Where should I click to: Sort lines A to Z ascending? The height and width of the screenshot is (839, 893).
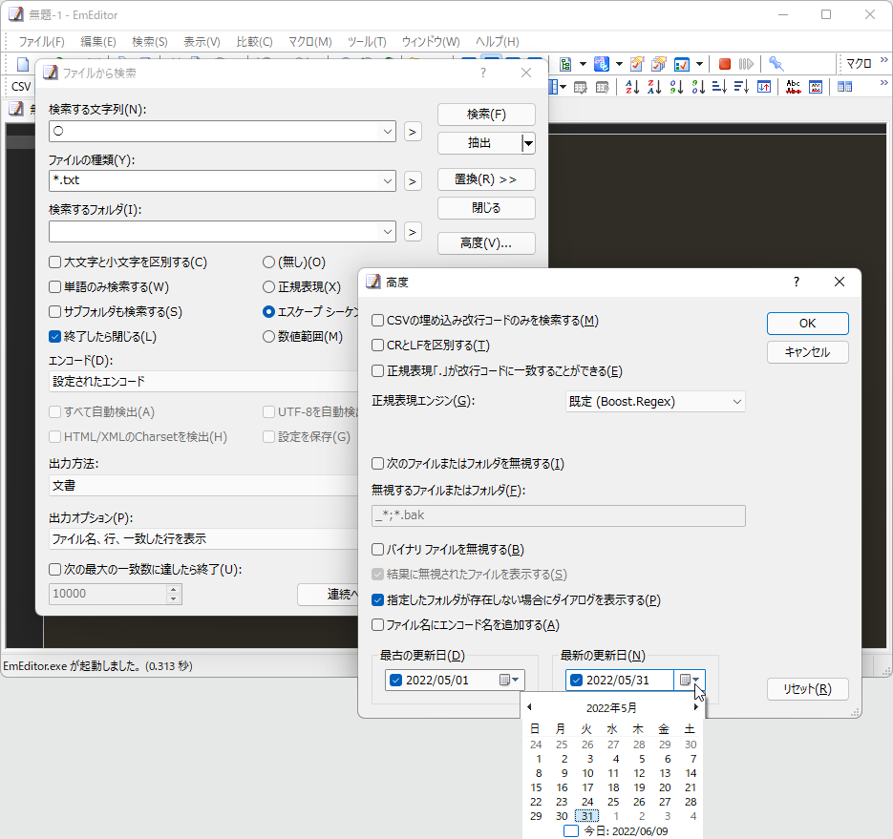631,86
